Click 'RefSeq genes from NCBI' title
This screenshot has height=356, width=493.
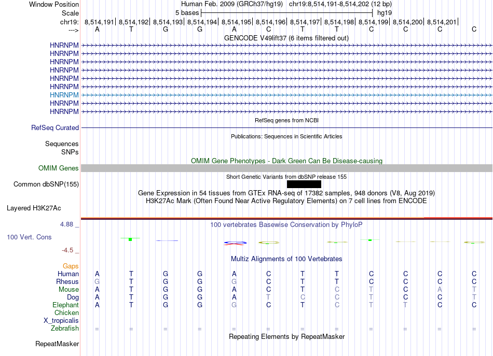point(286,120)
